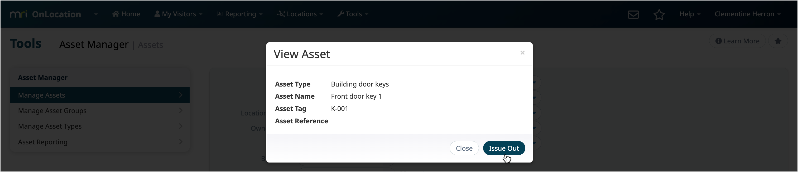Click the filled star bookmark button
Viewport: 798px width, 172px height.
point(778,41)
